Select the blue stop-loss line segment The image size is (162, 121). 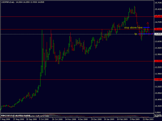[x=146, y=27]
